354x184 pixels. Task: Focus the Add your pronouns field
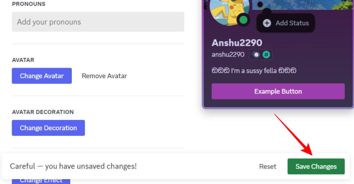(x=98, y=22)
